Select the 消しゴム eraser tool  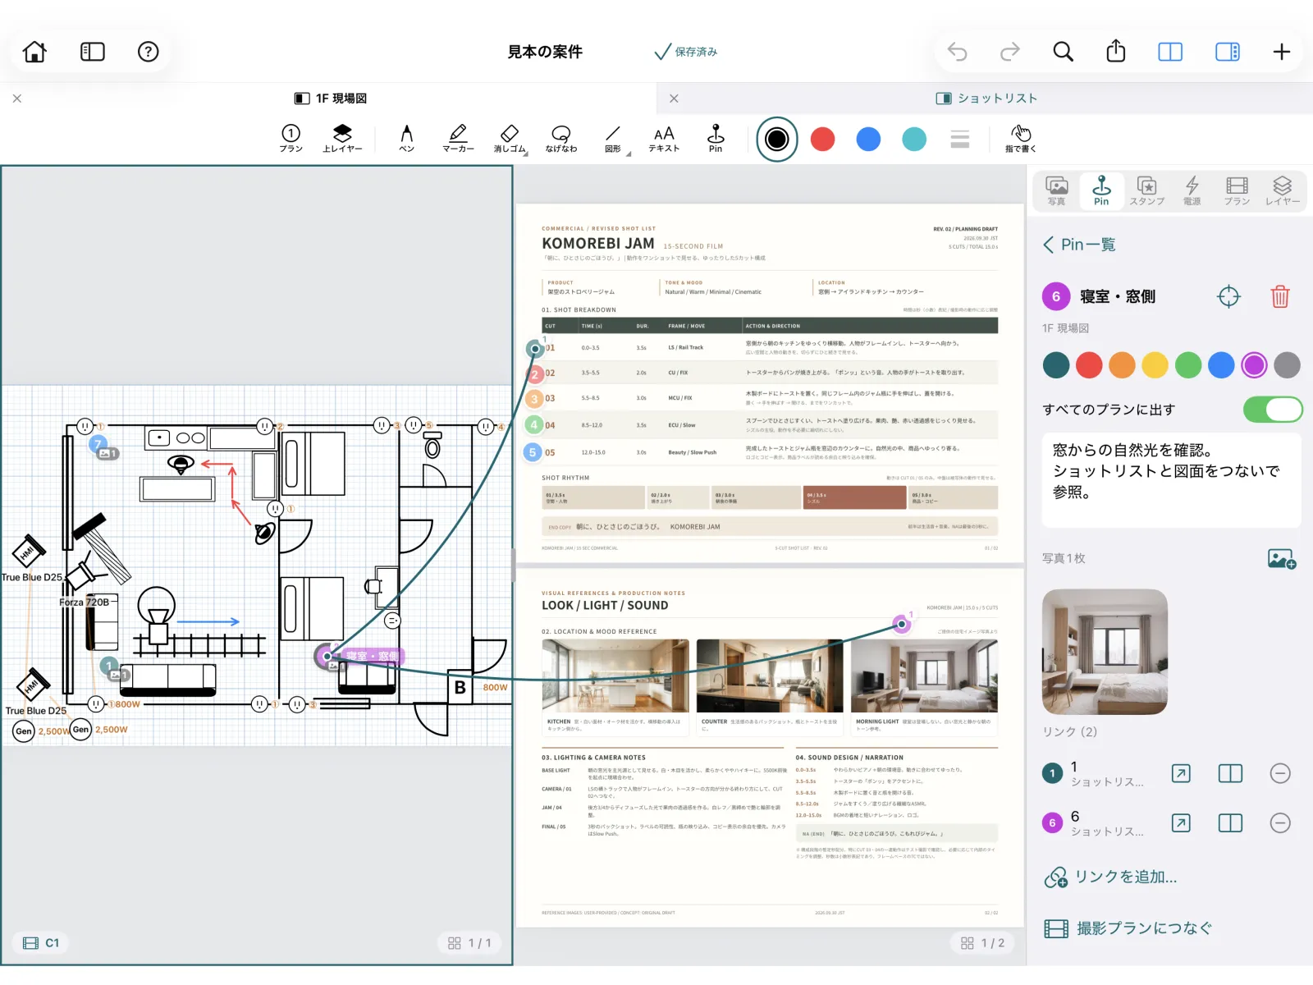510,138
